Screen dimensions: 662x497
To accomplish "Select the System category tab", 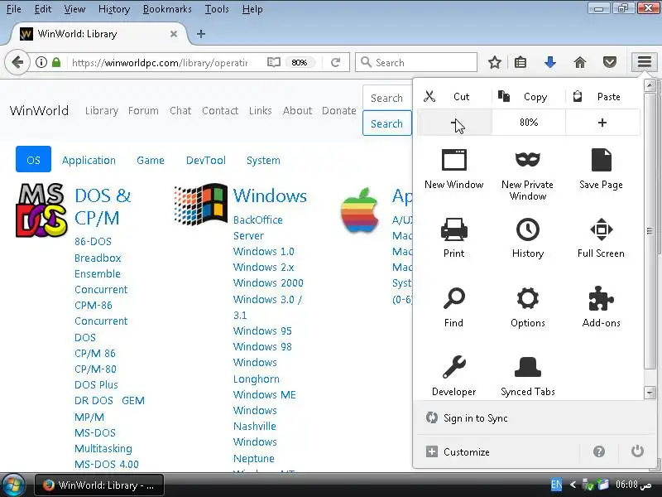I will pyautogui.click(x=263, y=160).
